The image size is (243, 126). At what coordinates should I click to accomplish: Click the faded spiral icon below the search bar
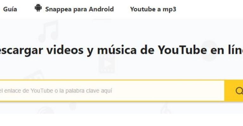click(x=46, y=110)
